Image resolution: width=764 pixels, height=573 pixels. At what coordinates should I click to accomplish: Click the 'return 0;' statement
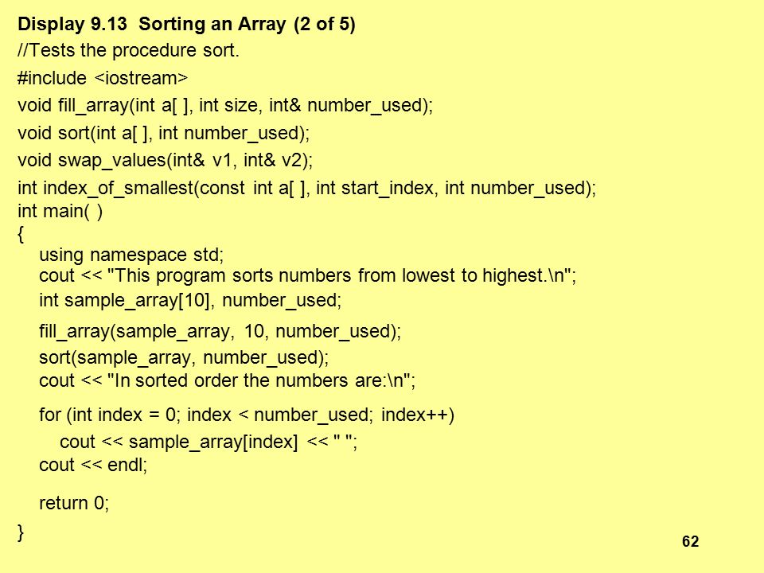[x=74, y=503]
